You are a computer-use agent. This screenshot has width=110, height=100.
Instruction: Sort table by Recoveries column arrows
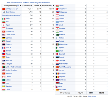[x=54, y=6]
